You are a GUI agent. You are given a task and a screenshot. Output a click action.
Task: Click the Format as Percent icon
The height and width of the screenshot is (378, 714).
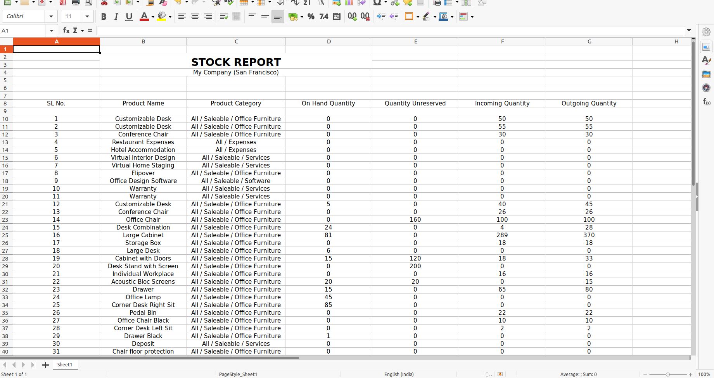coord(311,16)
